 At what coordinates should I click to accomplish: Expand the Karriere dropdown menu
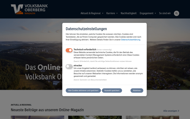coord(112,13)
